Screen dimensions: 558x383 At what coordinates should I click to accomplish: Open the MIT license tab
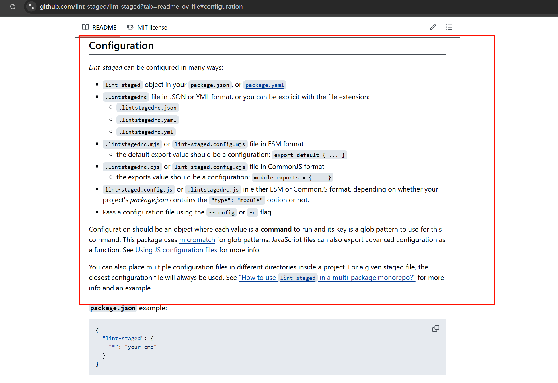(x=152, y=27)
